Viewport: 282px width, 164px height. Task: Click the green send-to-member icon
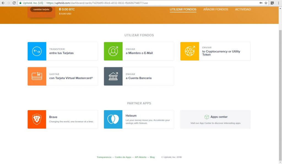coord(113,51)
